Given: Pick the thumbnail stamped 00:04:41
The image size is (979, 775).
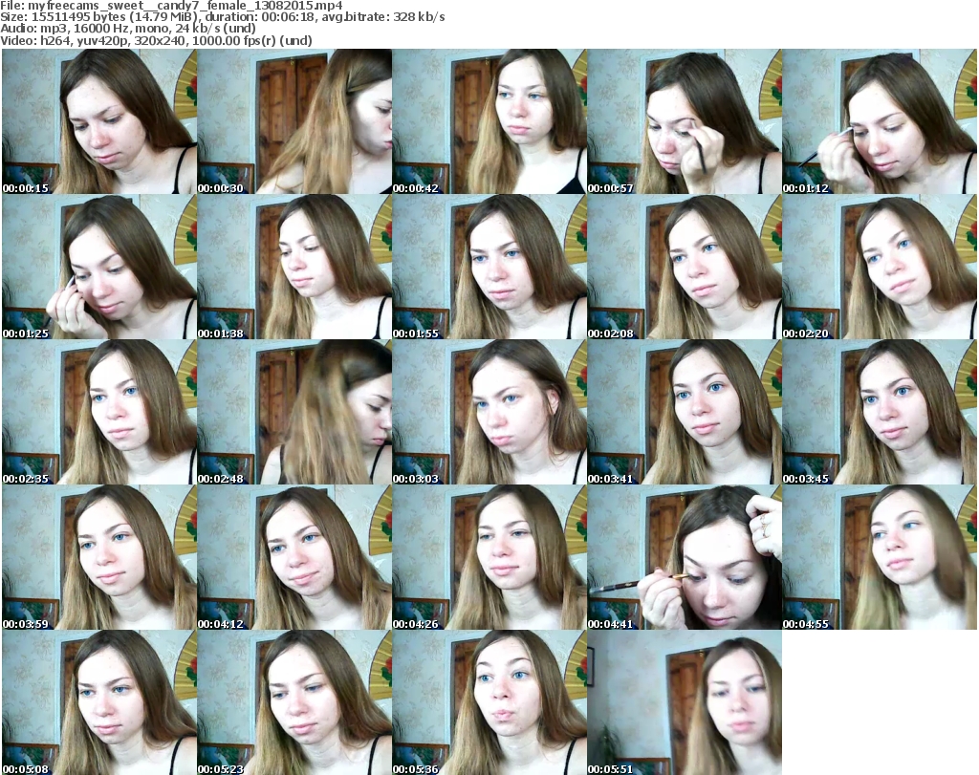Looking at the screenshot, I should [x=685, y=557].
